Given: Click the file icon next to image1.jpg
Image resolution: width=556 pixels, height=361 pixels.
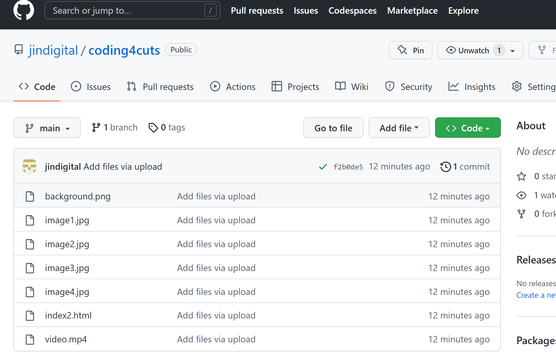Looking at the screenshot, I should click(30, 220).
